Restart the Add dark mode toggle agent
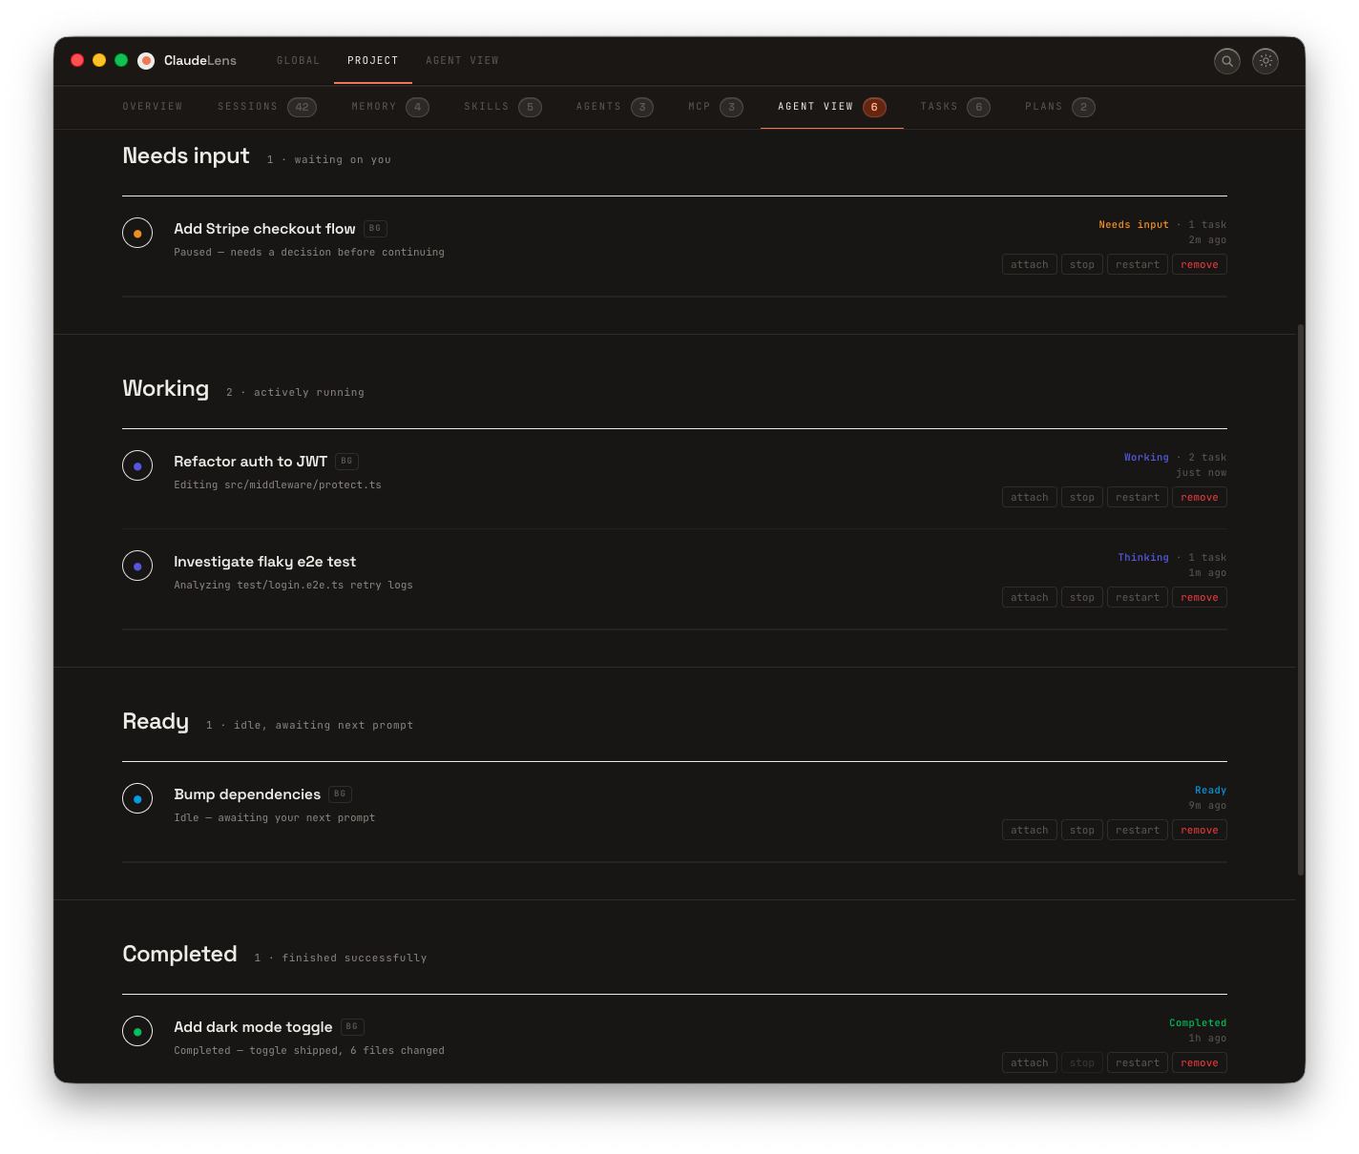 [x=1138, y=1063]
